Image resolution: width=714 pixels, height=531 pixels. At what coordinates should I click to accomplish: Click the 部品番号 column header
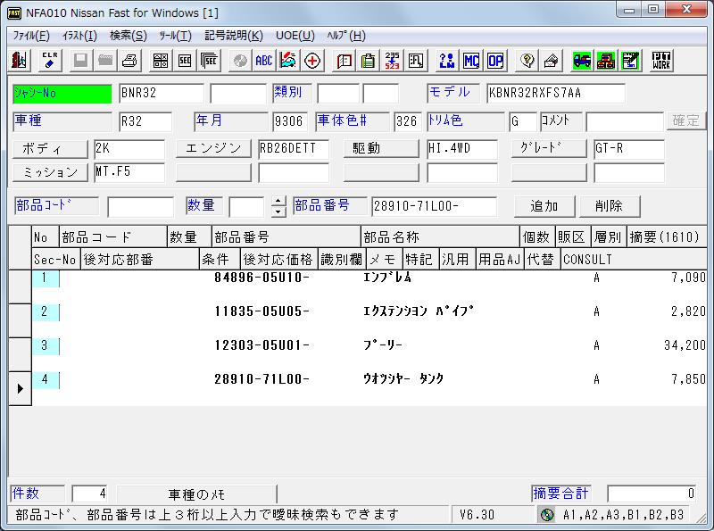point(286,237)
